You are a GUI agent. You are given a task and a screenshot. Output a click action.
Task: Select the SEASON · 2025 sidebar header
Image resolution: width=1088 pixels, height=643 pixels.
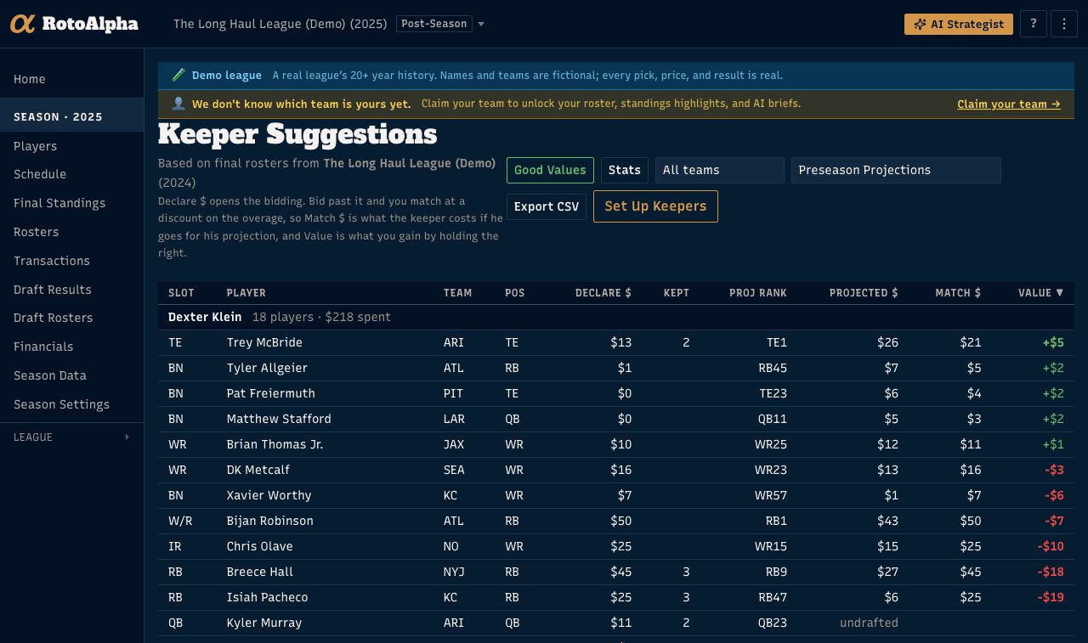click(71, 116)
